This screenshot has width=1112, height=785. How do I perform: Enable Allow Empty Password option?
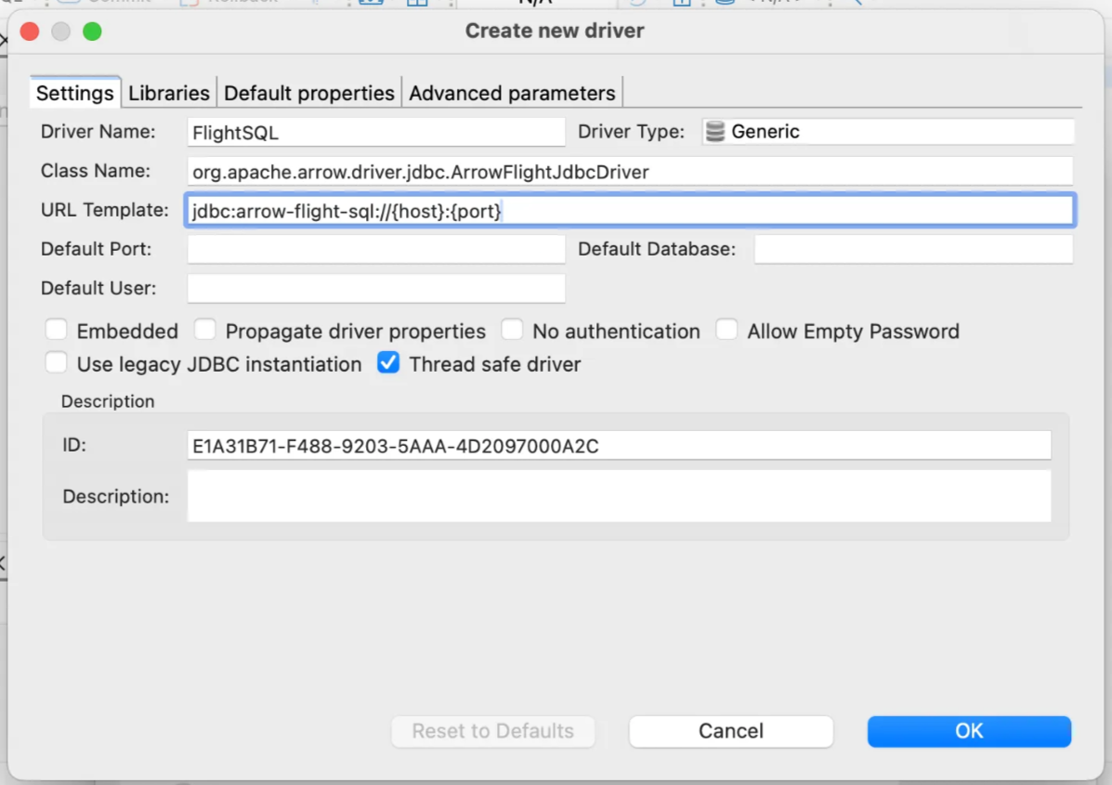point(726,331)
